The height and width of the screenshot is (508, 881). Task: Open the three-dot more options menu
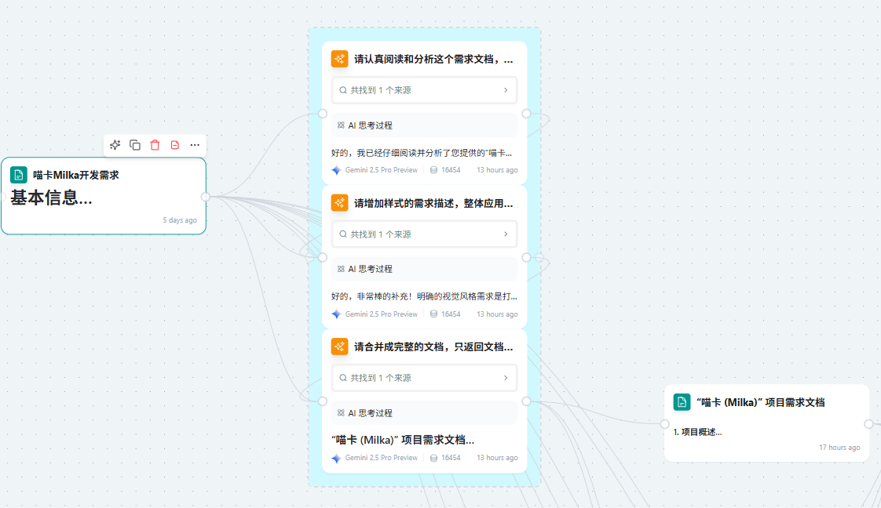pyautogui.click(x=195, y=145)
